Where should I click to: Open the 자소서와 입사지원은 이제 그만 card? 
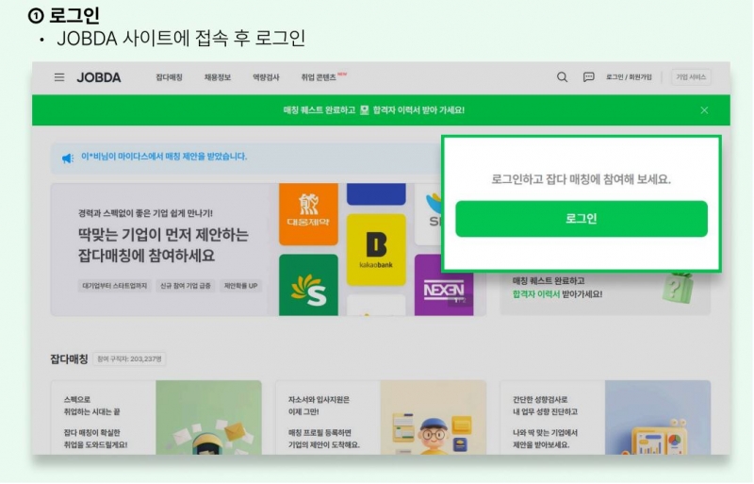click(x=380, y=418)
